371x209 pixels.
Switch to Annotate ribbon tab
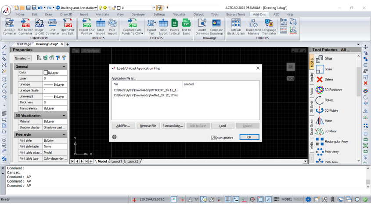click(x=102, y=14)
